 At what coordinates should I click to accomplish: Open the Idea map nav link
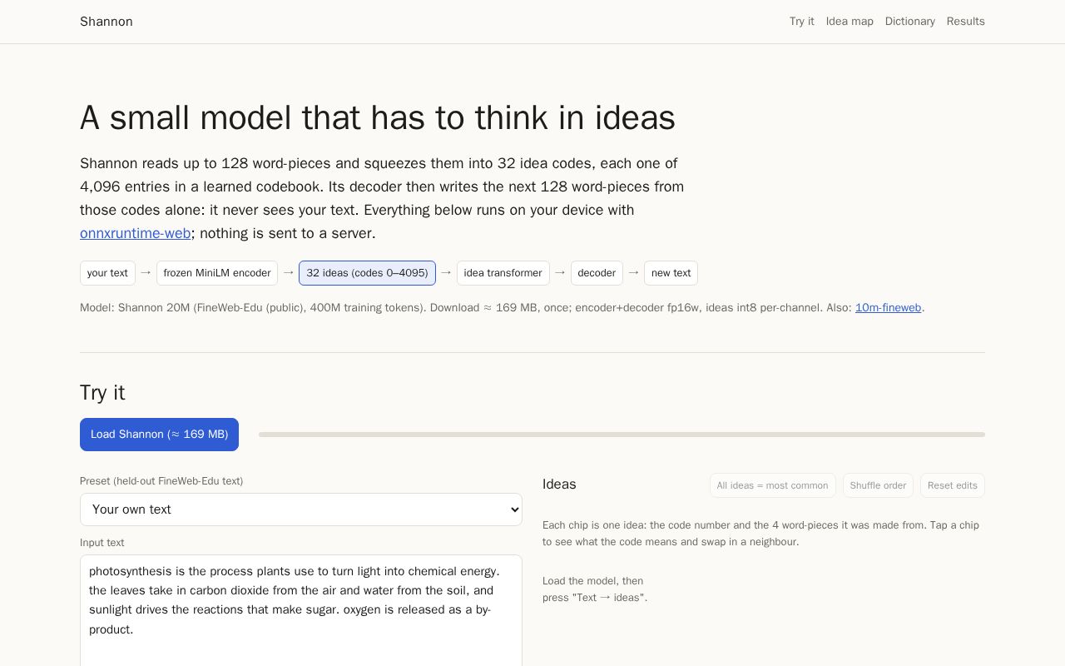pyautogui.click(x=850, y=22)
